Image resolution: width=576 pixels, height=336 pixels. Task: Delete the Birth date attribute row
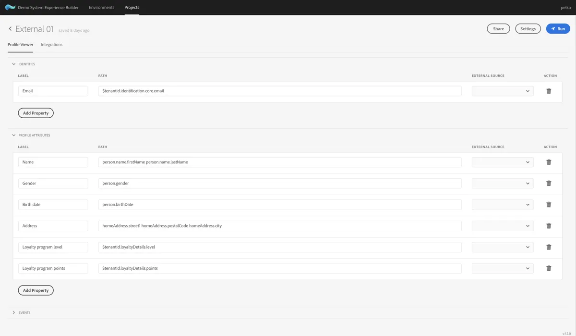point(549,204)
